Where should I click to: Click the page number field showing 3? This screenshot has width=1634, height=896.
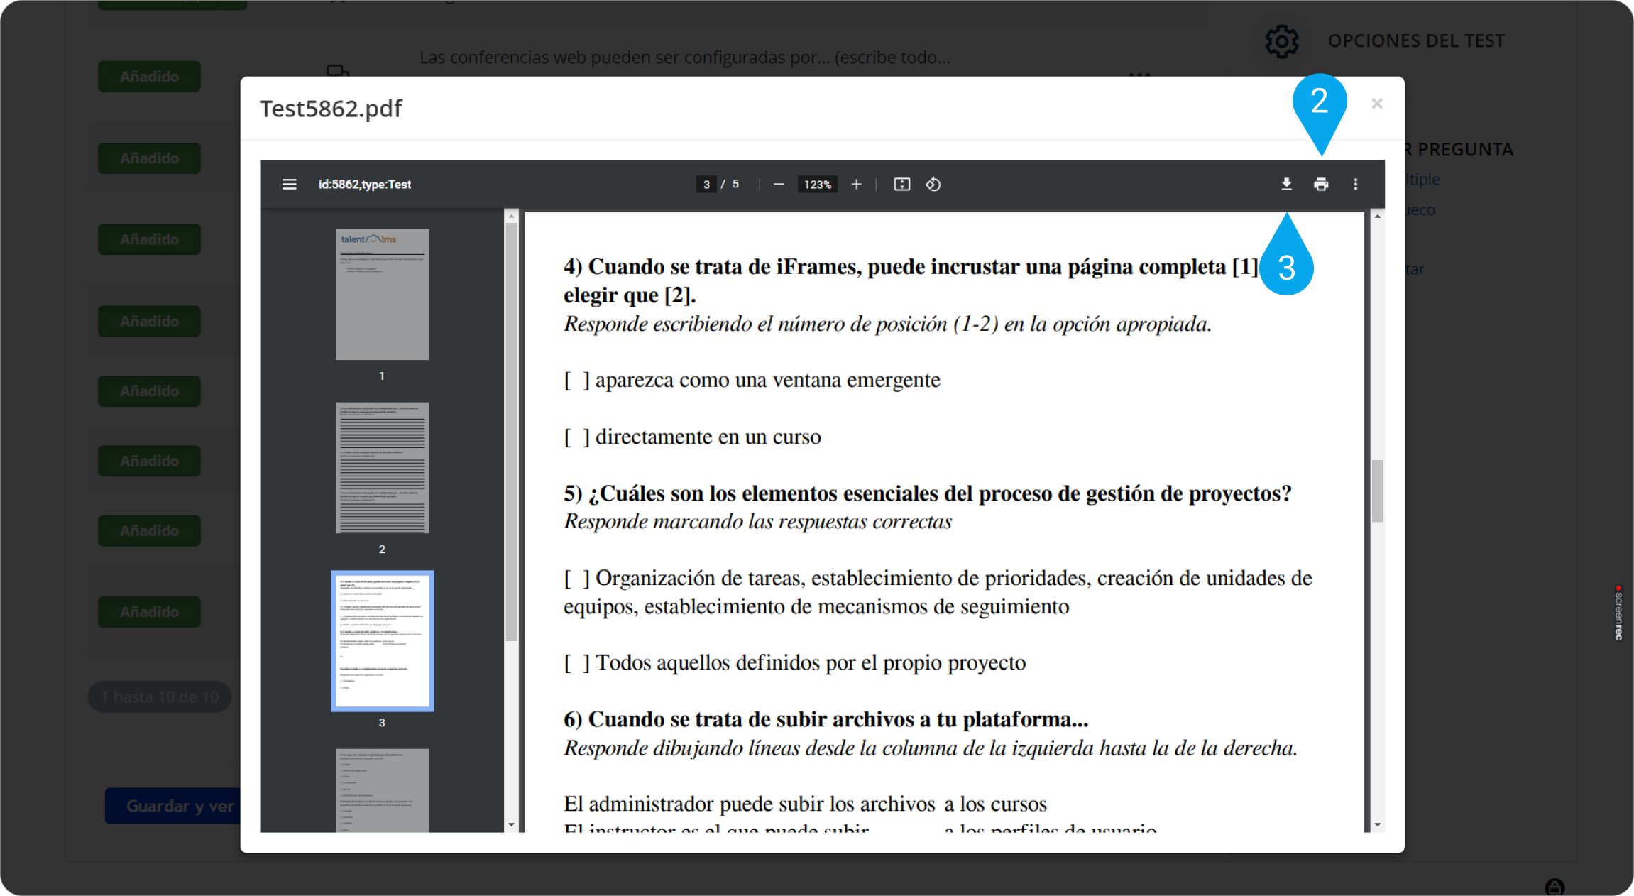click(706, 185)
